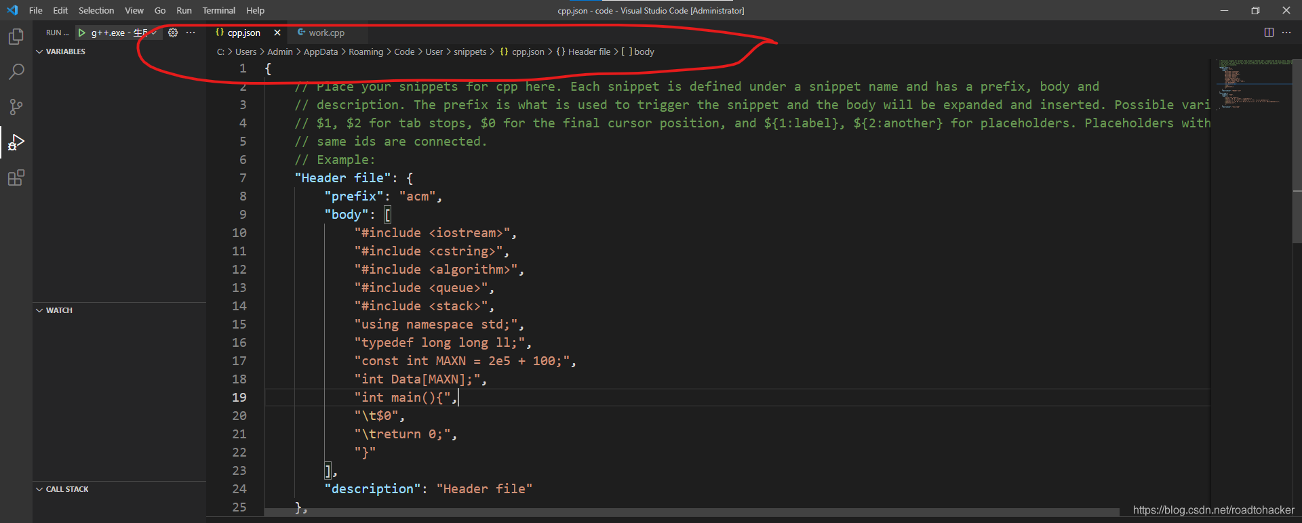Image resolution: width=1302 pixels, height=523 pixels.
Task: Open debug panel more actions ellipsis
Action: click(x=191, y=33)
